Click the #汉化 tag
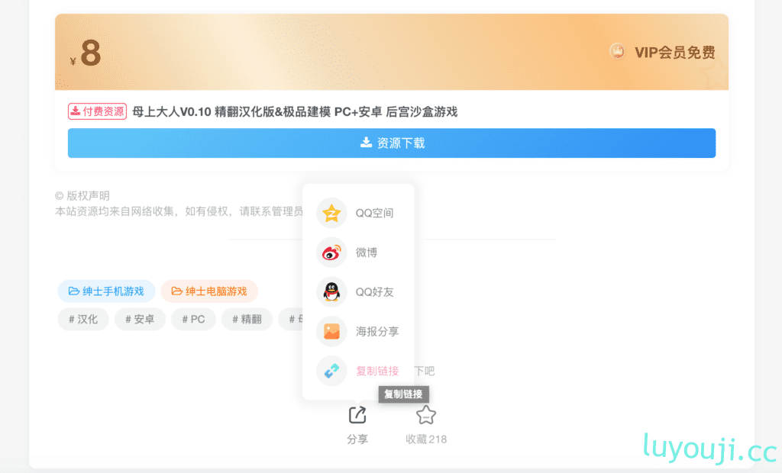This screenshot has height=473, width=782. [x=82, y=319]
